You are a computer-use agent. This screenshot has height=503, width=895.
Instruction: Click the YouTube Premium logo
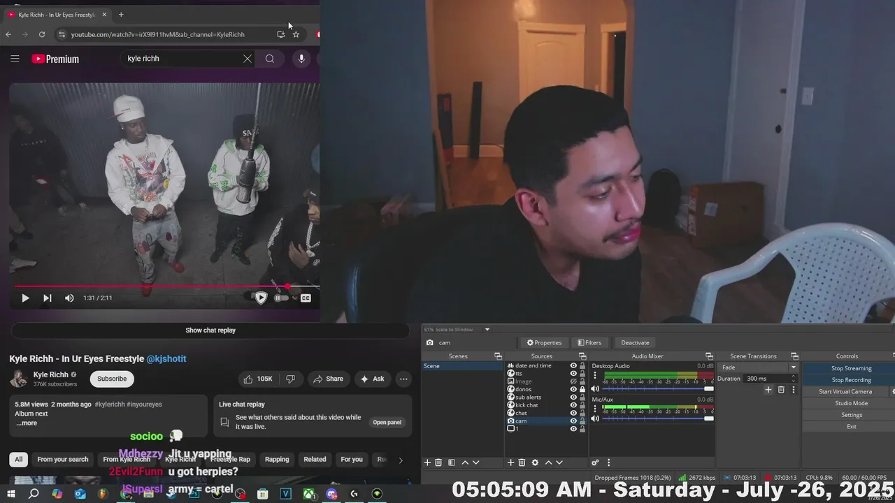(55, 59)
